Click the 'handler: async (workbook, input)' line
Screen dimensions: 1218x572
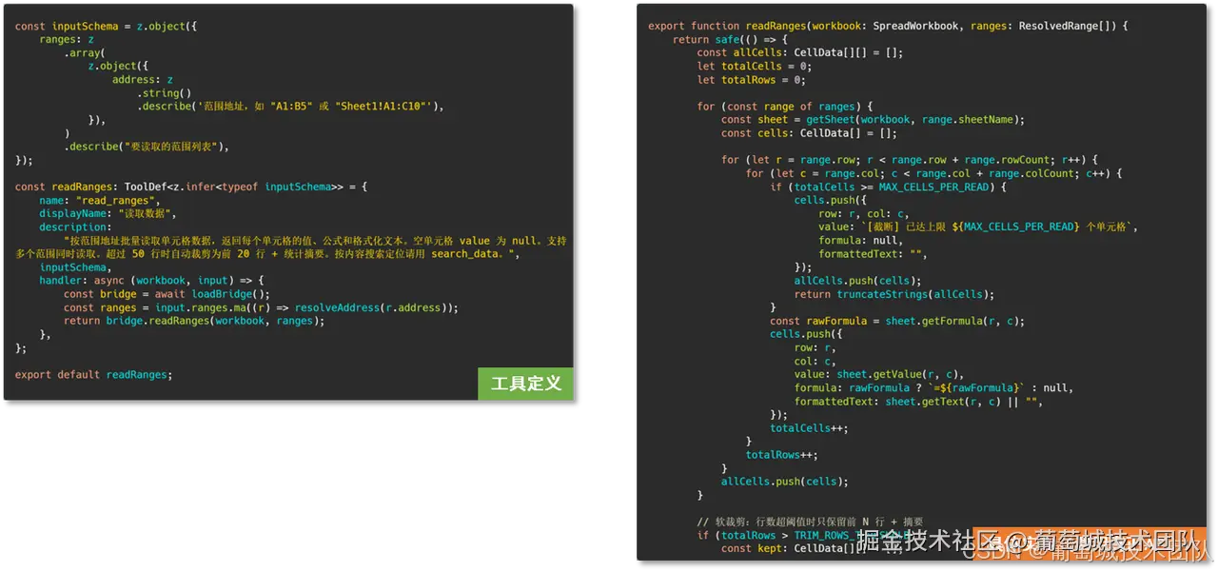click(x=151, y=281)
